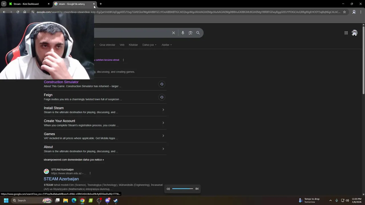Open the Chrome profile icon in toolbar
The height and width of the screenshot is (205, 365).
point(354,12)
